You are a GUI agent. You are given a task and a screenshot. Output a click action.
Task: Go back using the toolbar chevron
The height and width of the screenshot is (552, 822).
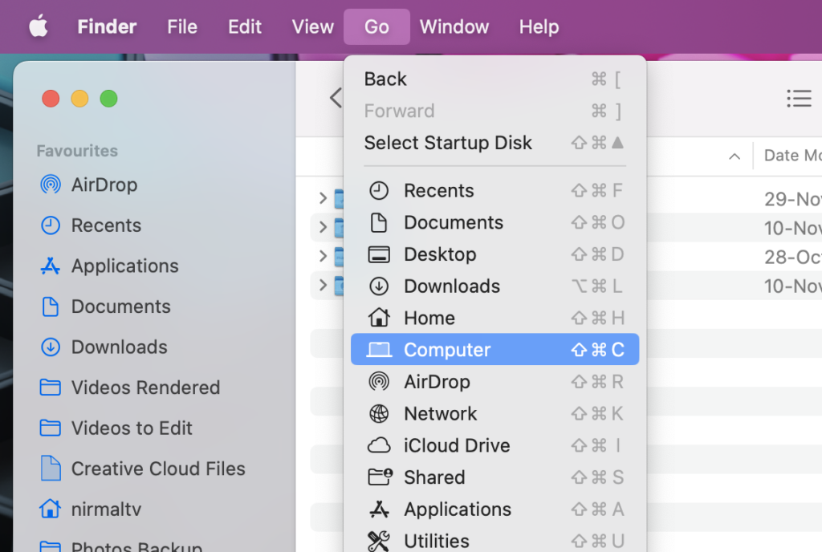tap(336, 98)
